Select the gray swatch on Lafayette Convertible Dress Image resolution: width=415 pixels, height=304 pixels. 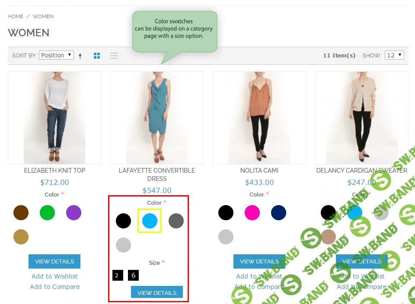[x=176, y=221]
